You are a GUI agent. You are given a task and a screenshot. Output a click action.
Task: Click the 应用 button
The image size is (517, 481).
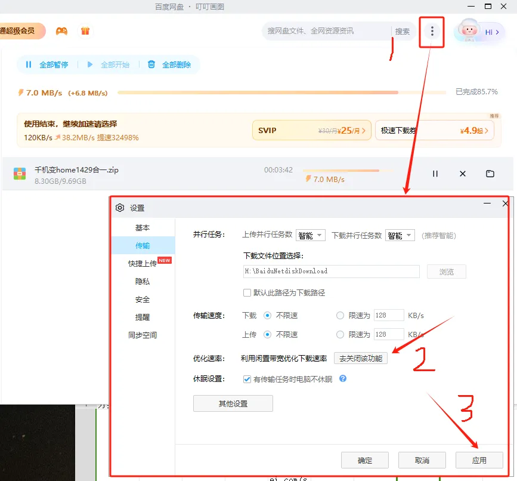click(479, 460)
